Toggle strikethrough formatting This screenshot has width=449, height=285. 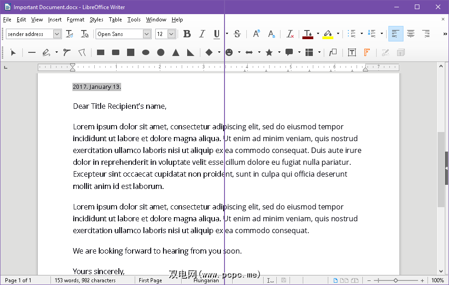[x=237, y=34]
